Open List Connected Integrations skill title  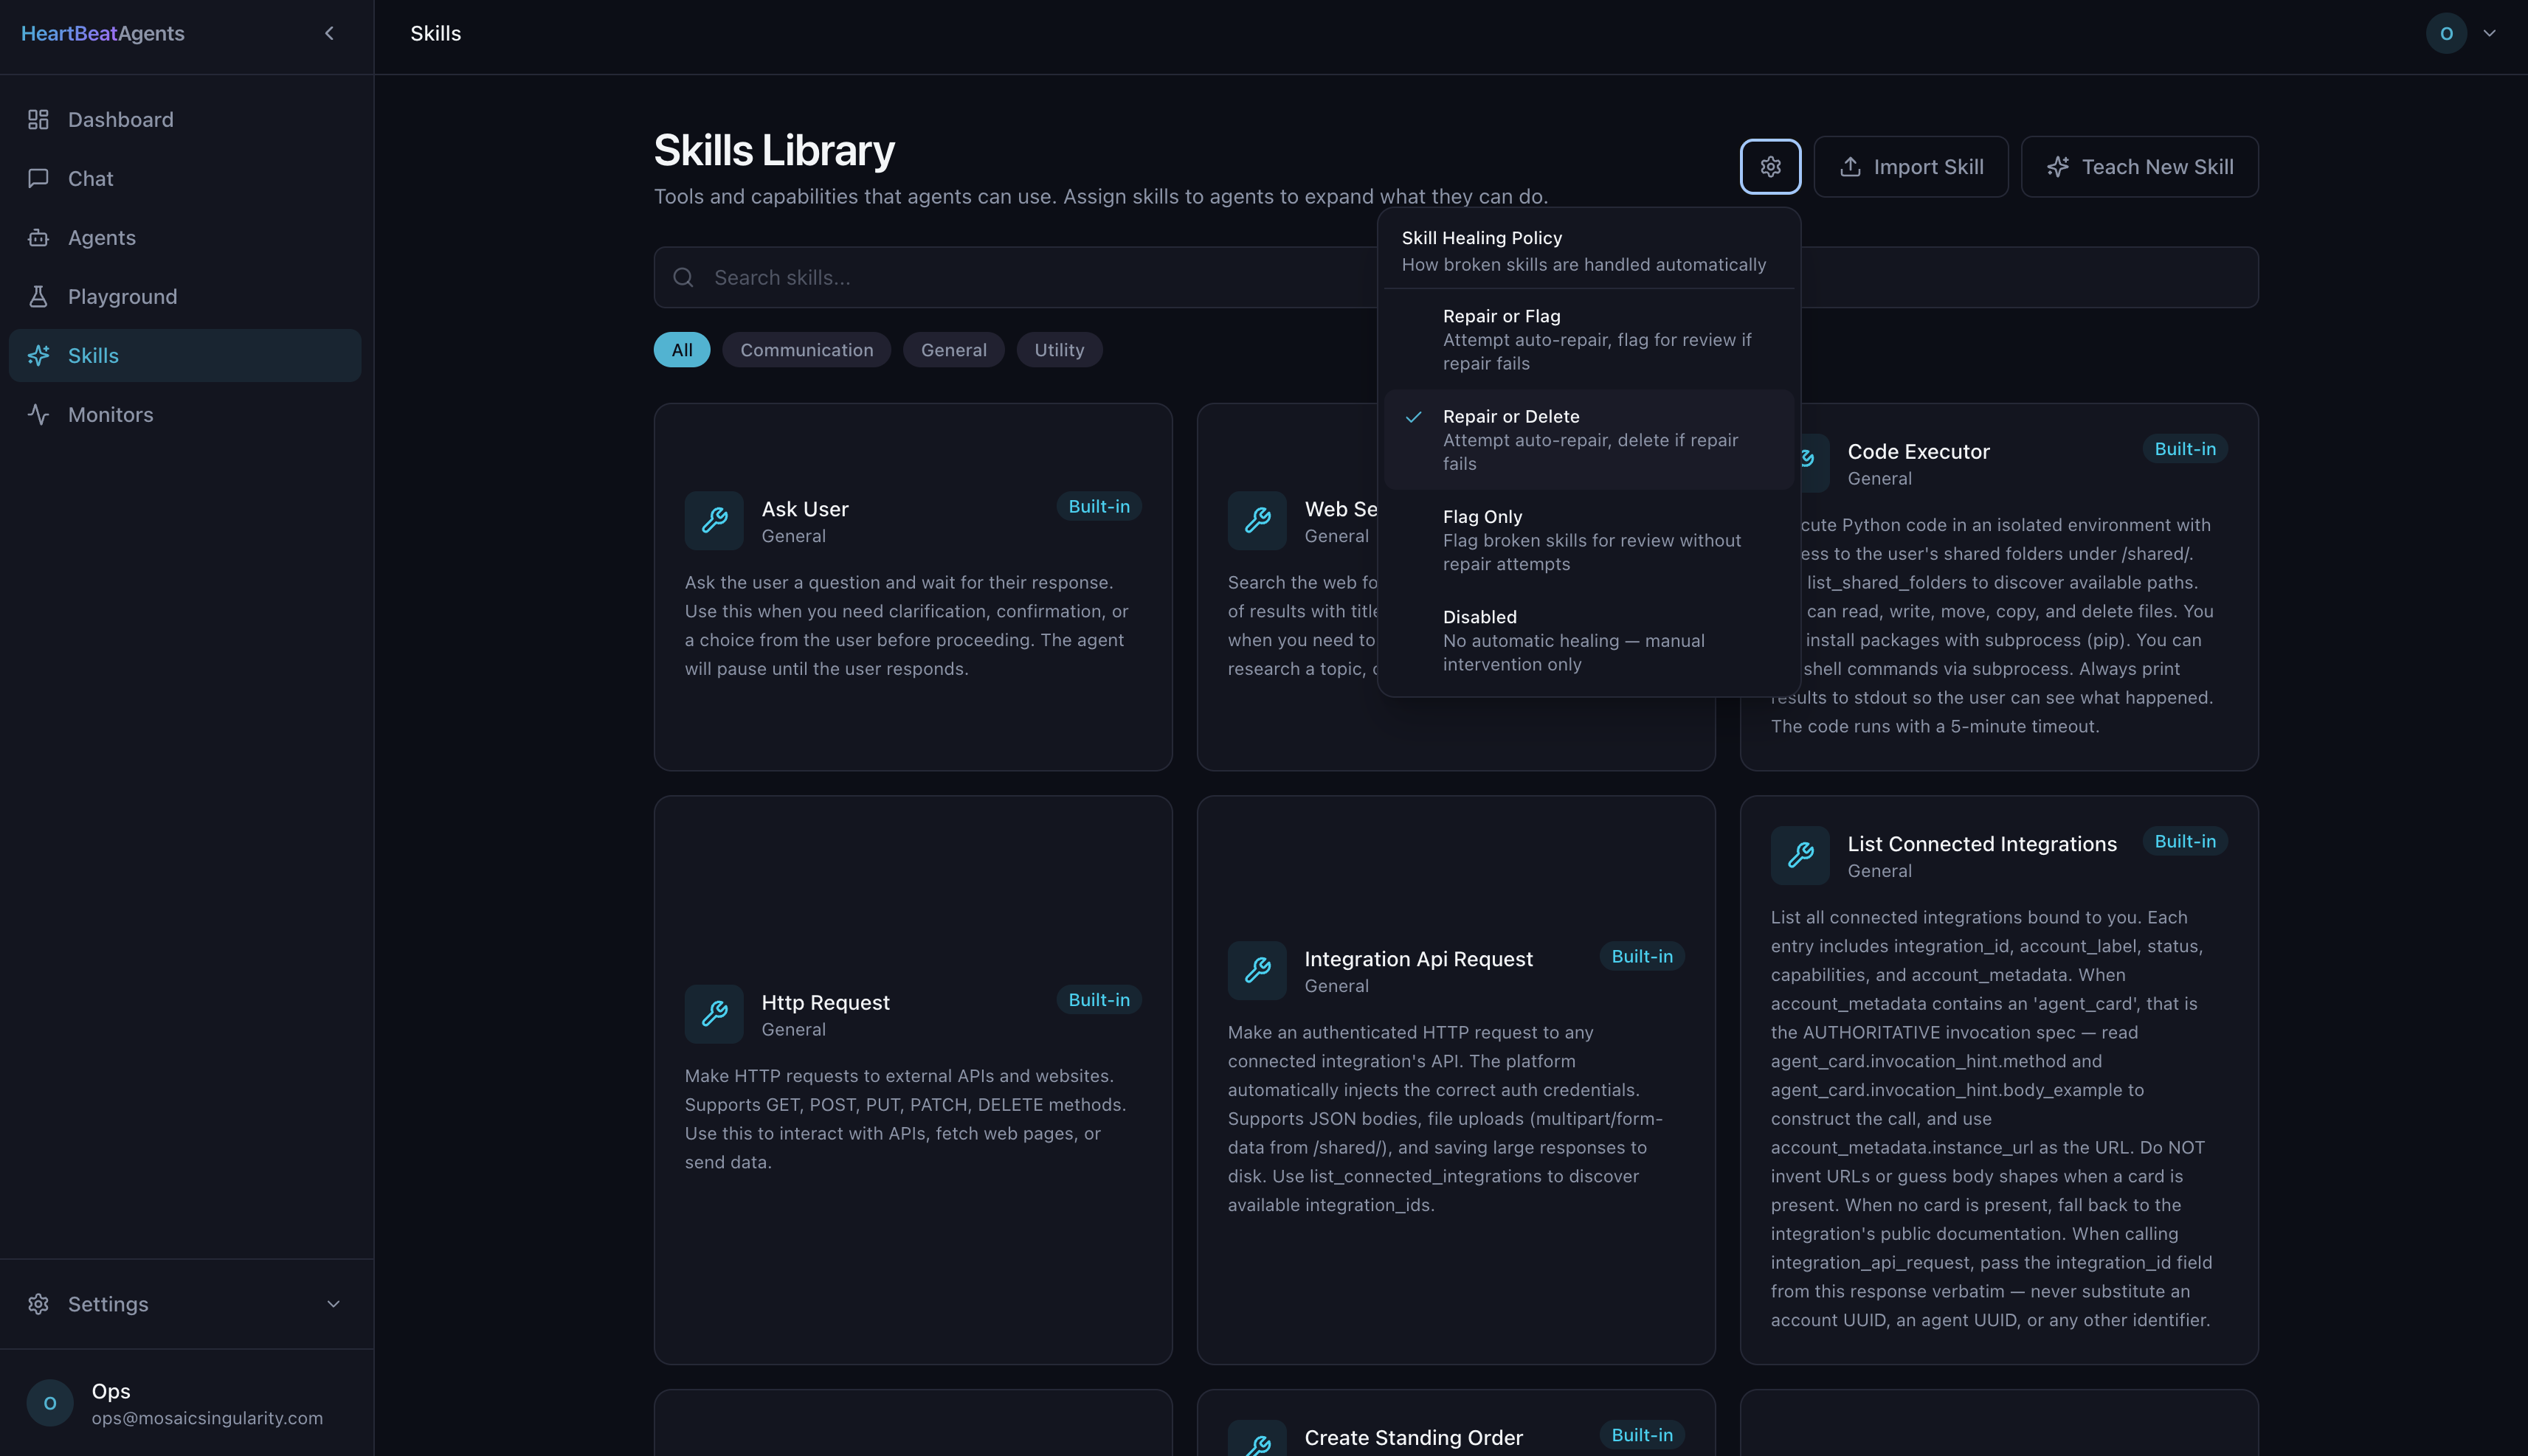[x=1982, y=844]
